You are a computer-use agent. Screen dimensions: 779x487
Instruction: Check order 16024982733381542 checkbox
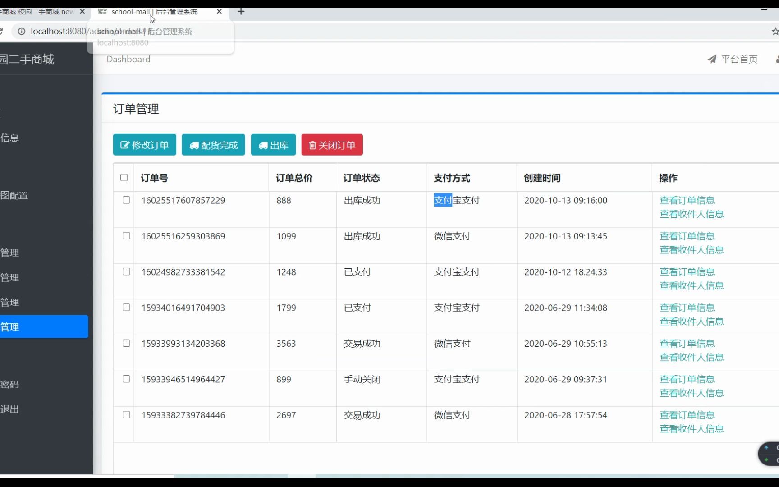point(126,271)
